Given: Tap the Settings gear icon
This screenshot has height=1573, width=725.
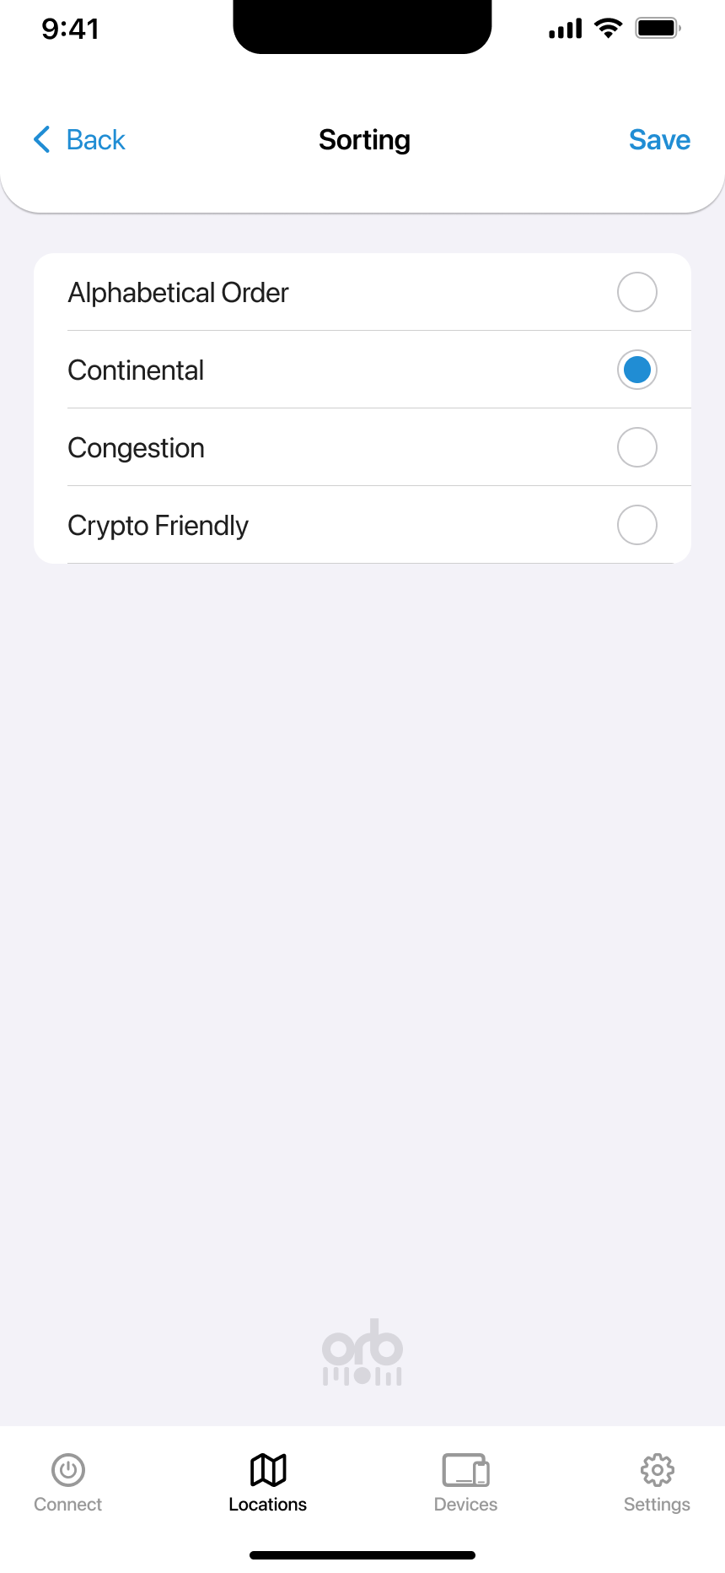Looking at the screenshot, I should [x=657, y=1469].
